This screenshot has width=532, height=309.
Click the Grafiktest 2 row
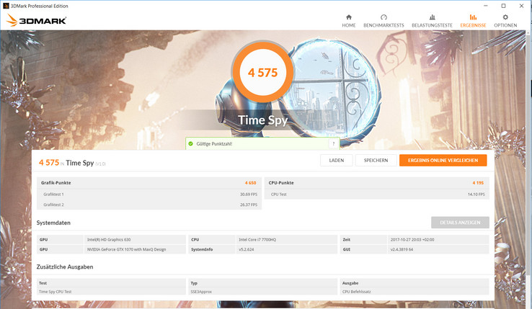coord(149,205)
